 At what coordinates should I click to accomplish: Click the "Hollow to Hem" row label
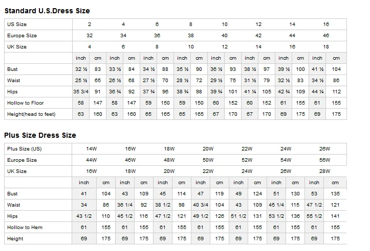coord(25,227)
